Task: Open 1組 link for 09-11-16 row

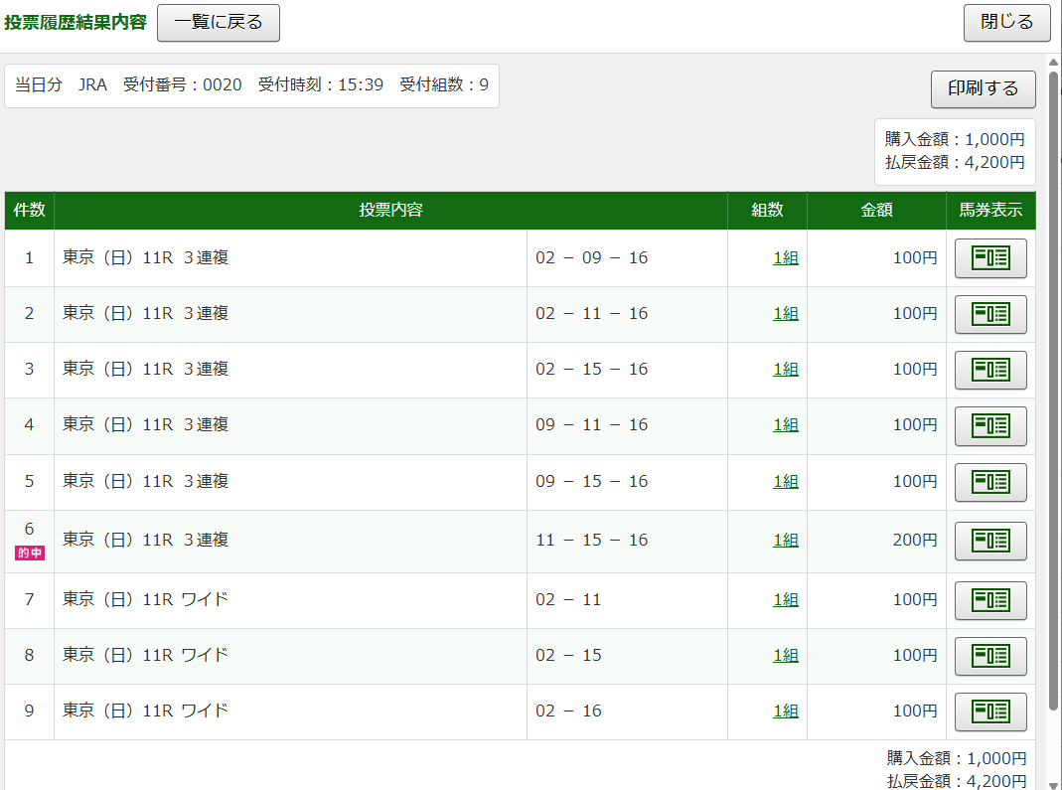Action: (x=786, y=425)
